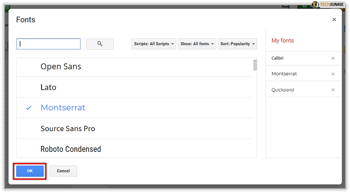
Task: Add the Lato font from the list
Action: coord(49,87)
